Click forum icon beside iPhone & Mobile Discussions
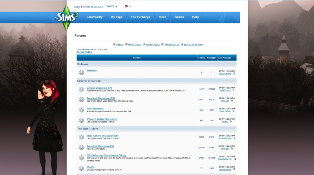Screen dimensions: 314x175 pyautogui.click(x=81, y=120)
